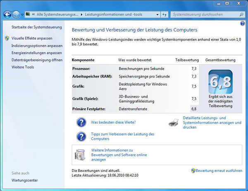Open the recent pages dropdown arrow

point(22,14)
